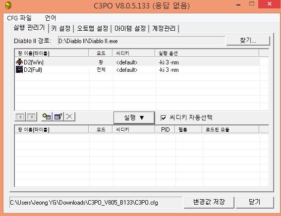Click the 변경값 저장 button
The width and height of the screenshot is (281, 216).
coord(209,203)
